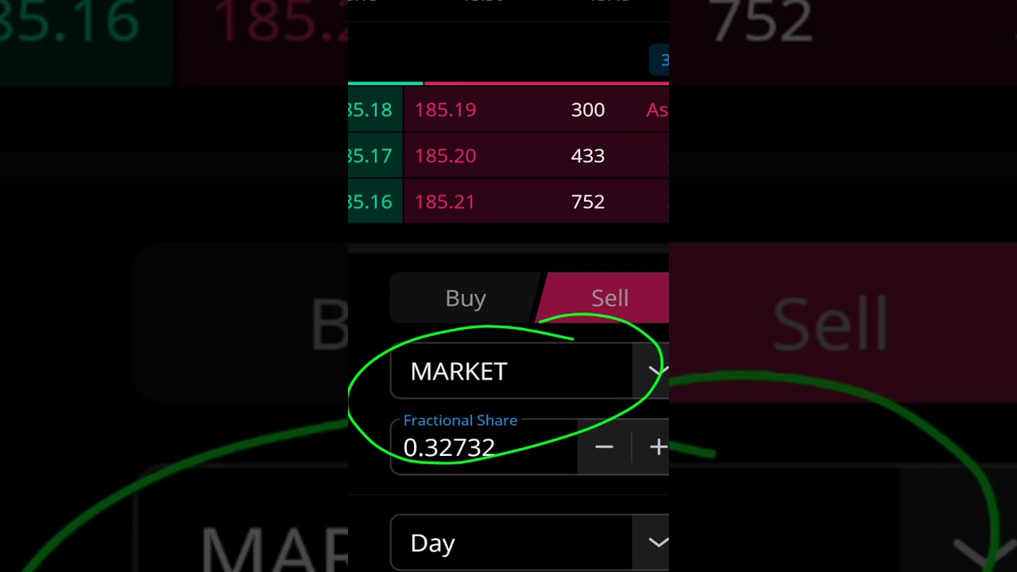Select the bid price ending in .18
This screenshot has width=1017, height=572.
(371, 110)
